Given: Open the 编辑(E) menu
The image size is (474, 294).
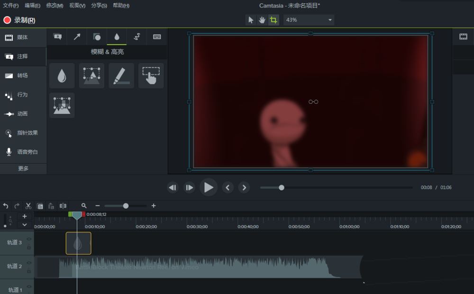Looking at the screenshot, I should pos(32,5).
